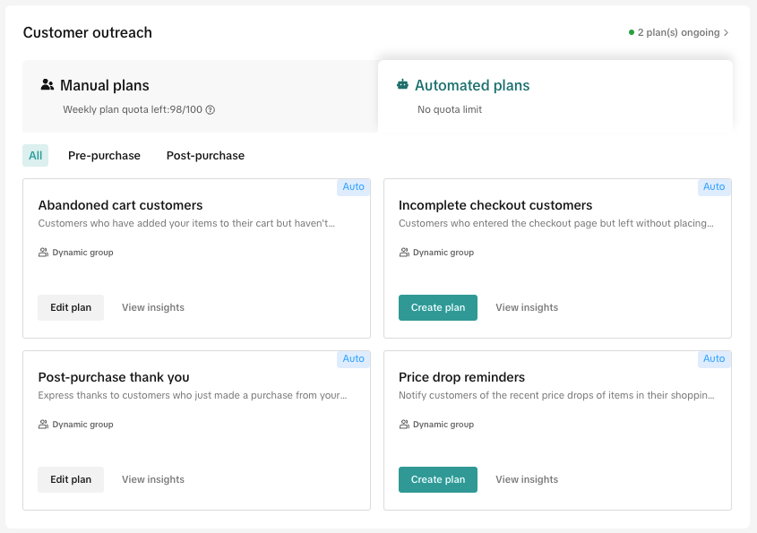Click the weekly plan quota help icon
The width and height of the screenshot is (757, 533).
211,110
